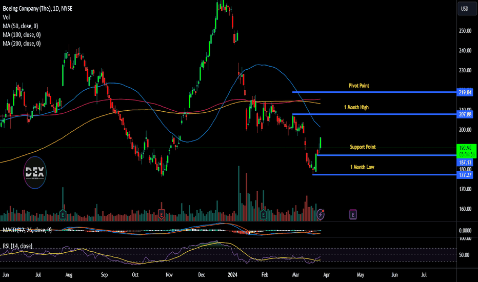Select the Vol indicator label
This screenshot has height=282, width=478.
[x=6, y=17]
